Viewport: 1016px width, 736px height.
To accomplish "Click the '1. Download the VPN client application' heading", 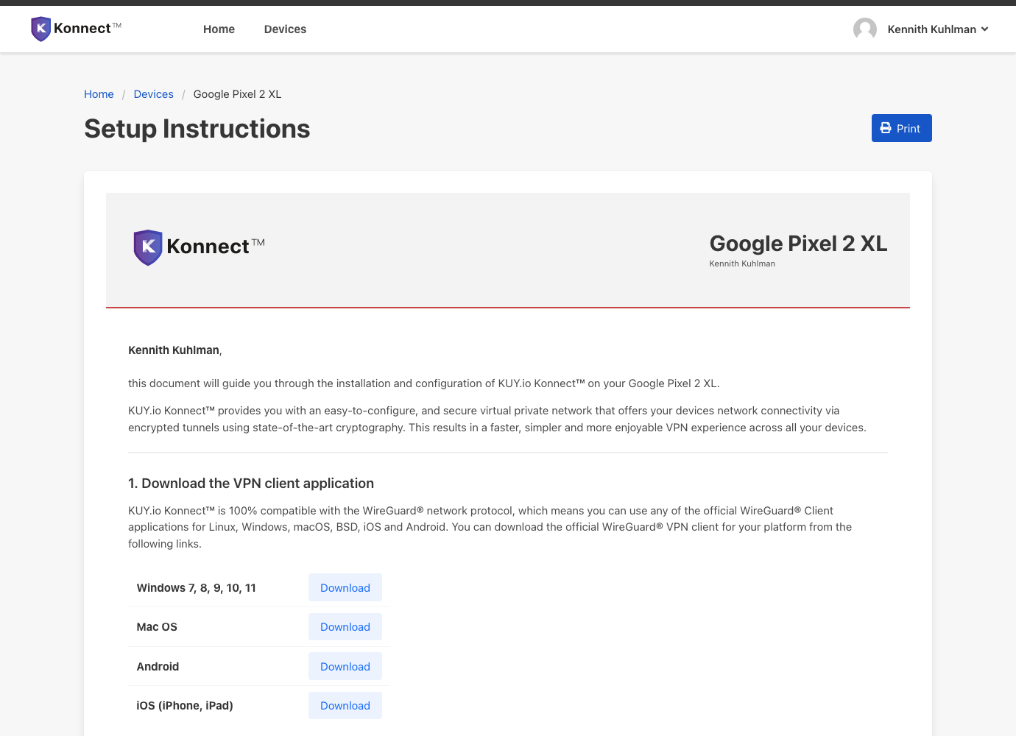I will pos(251,484).
